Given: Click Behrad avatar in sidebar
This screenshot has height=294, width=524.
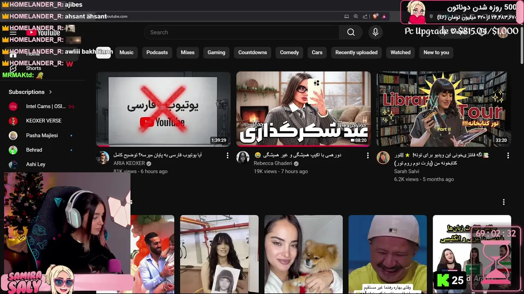Looking at the screenshot, I should pos(13,150).
